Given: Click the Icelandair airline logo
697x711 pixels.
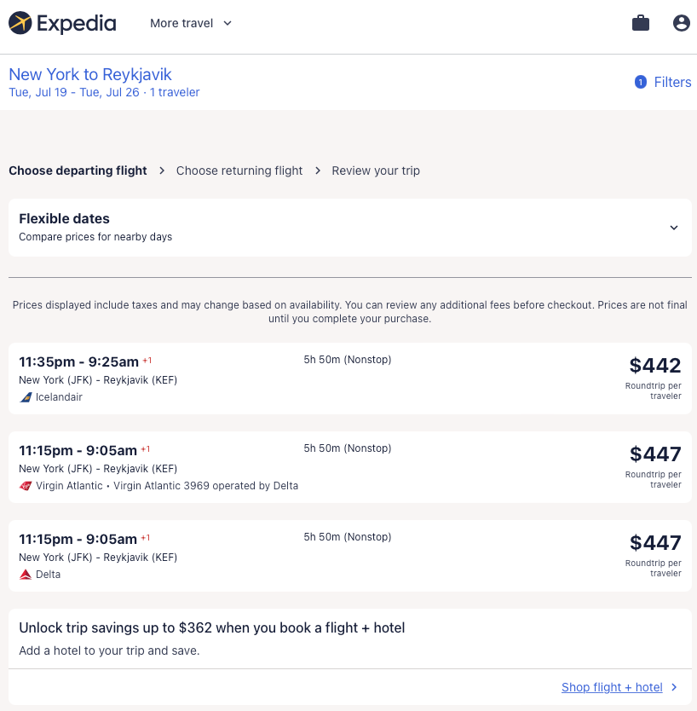Looking at the screenshot, I should point(26,397).
